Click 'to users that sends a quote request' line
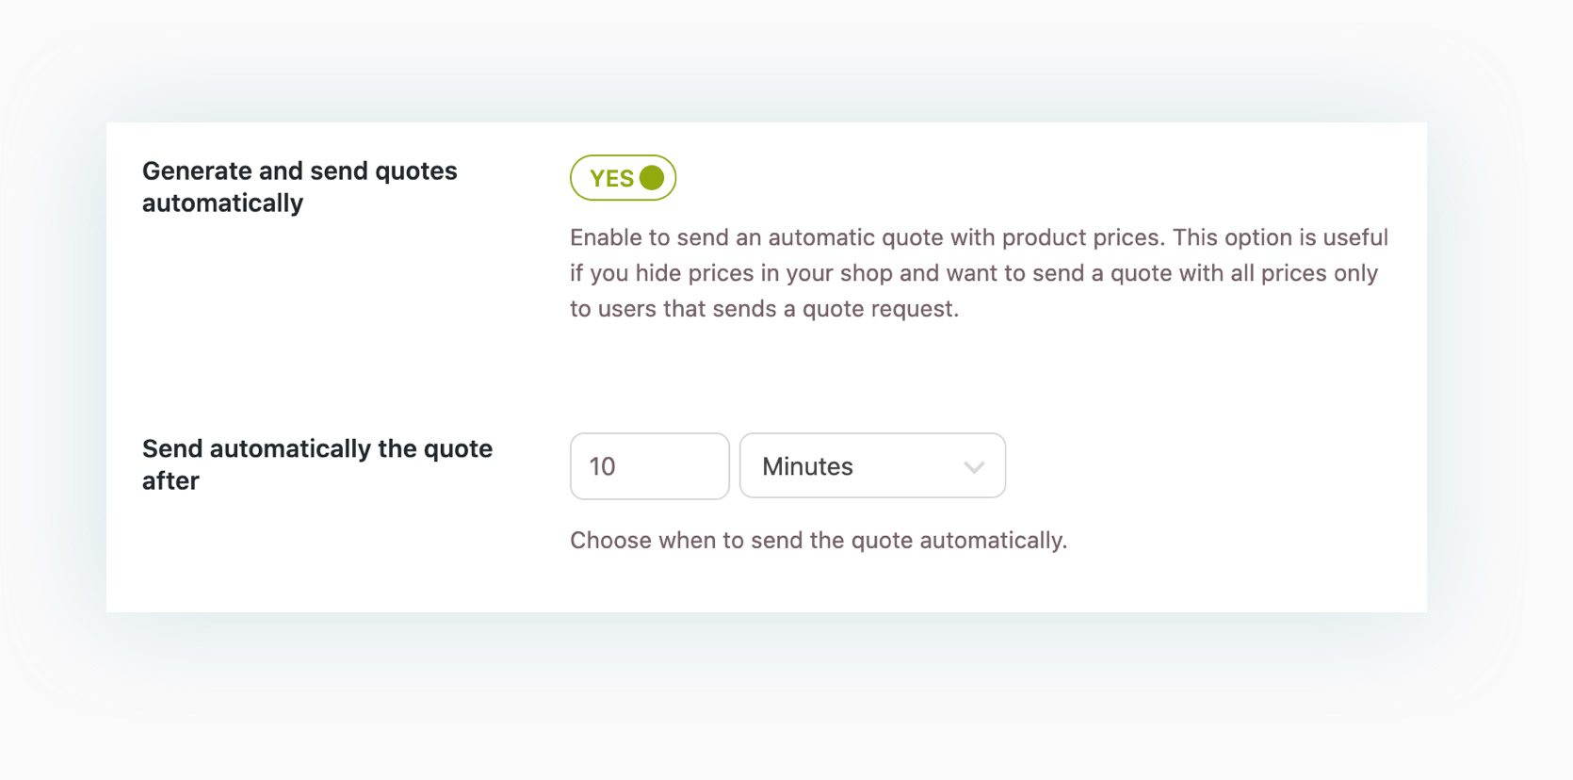This screenshot has height=780, width=1573. coord(764,309)
